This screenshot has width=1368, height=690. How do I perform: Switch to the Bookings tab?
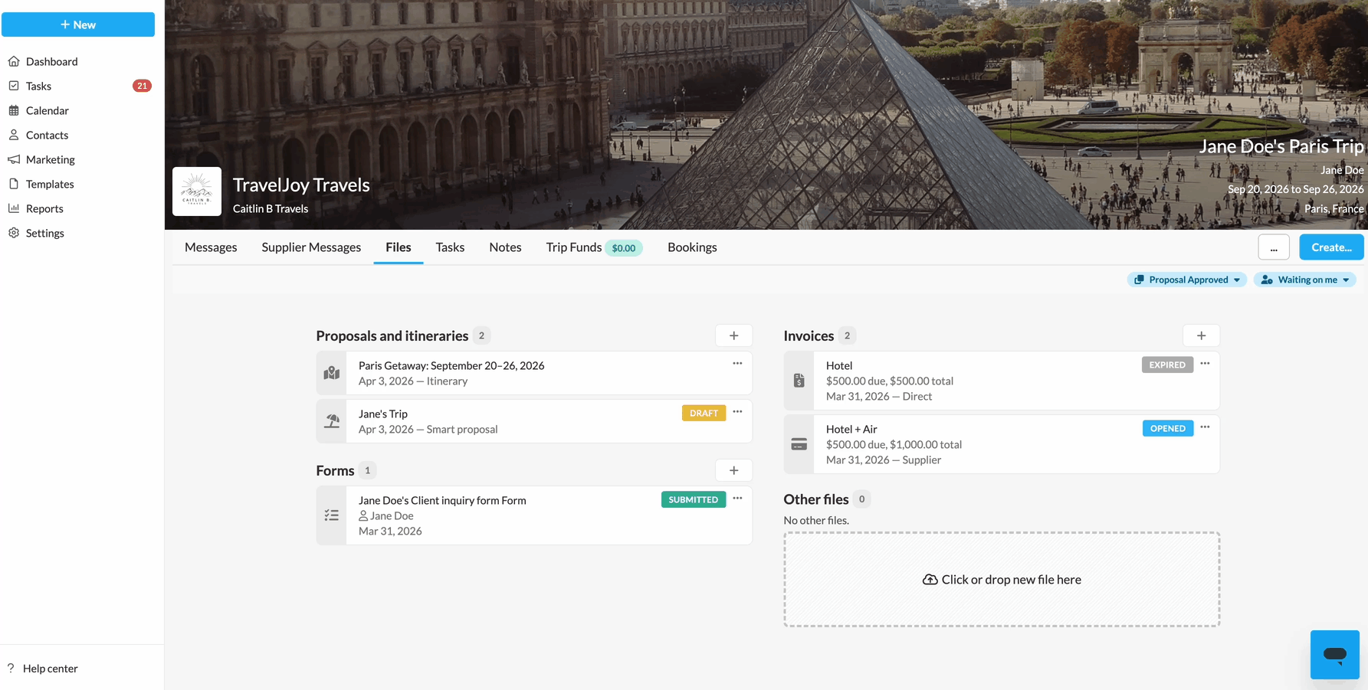click(x=692, y=247)
